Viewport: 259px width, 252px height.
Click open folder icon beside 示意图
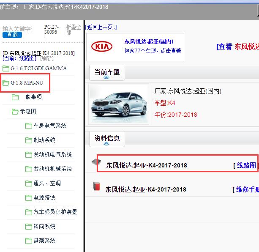tap(15, 111)
